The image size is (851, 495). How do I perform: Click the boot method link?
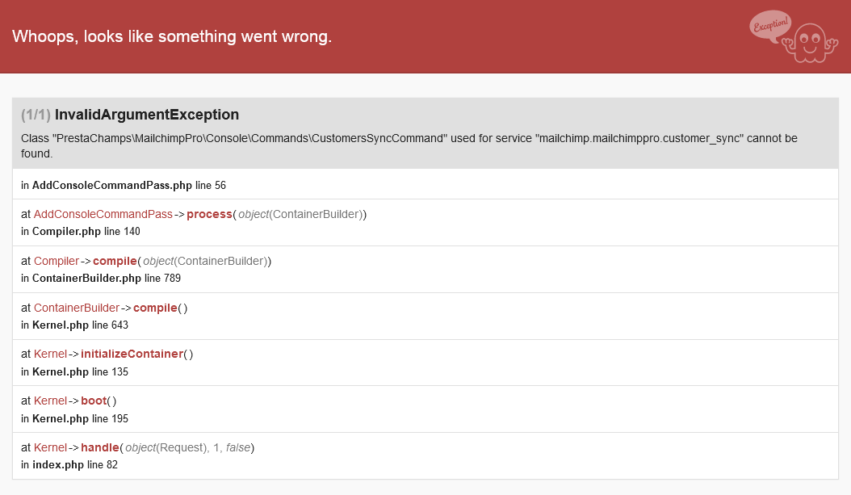[94, 401]
